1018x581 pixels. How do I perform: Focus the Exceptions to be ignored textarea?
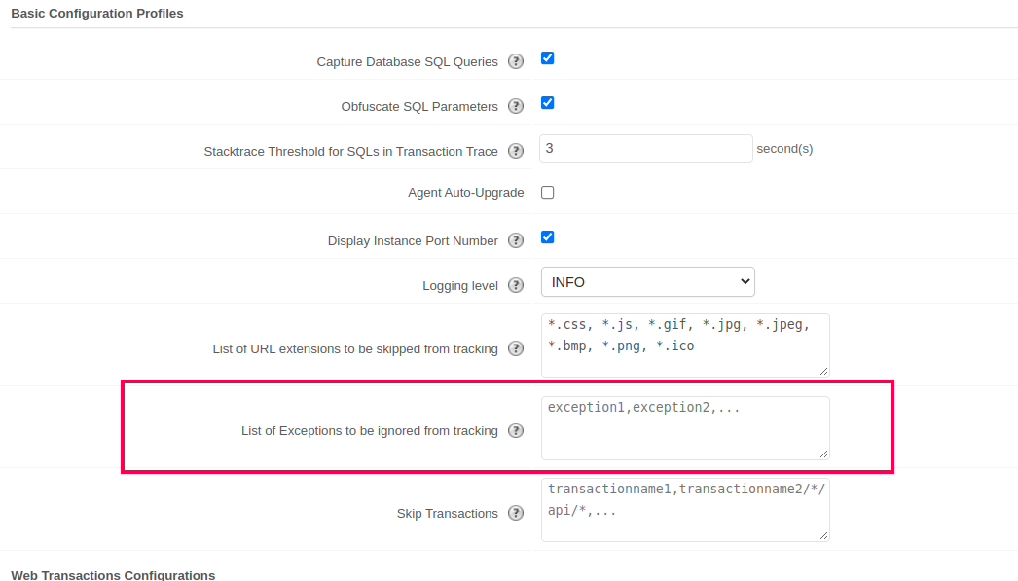pyautogui.click(x=685, y=427)
